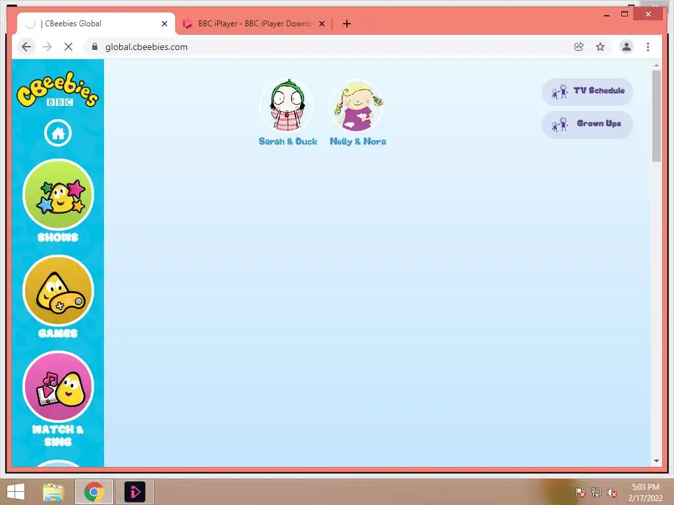The width and height of the screenshot is (674, 505).
Task: View site info via padlock icon
Action: (x=95, y=47)
